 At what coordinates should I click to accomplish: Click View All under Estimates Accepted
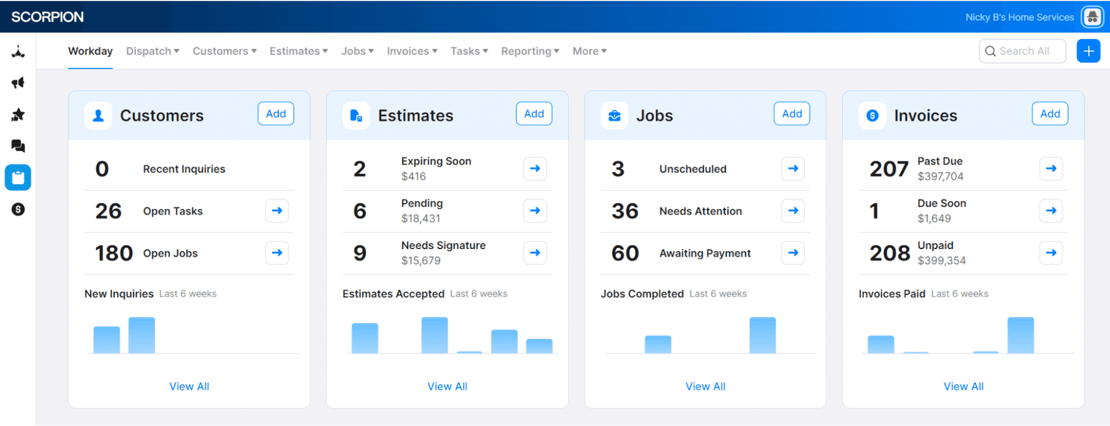point(447,387)
